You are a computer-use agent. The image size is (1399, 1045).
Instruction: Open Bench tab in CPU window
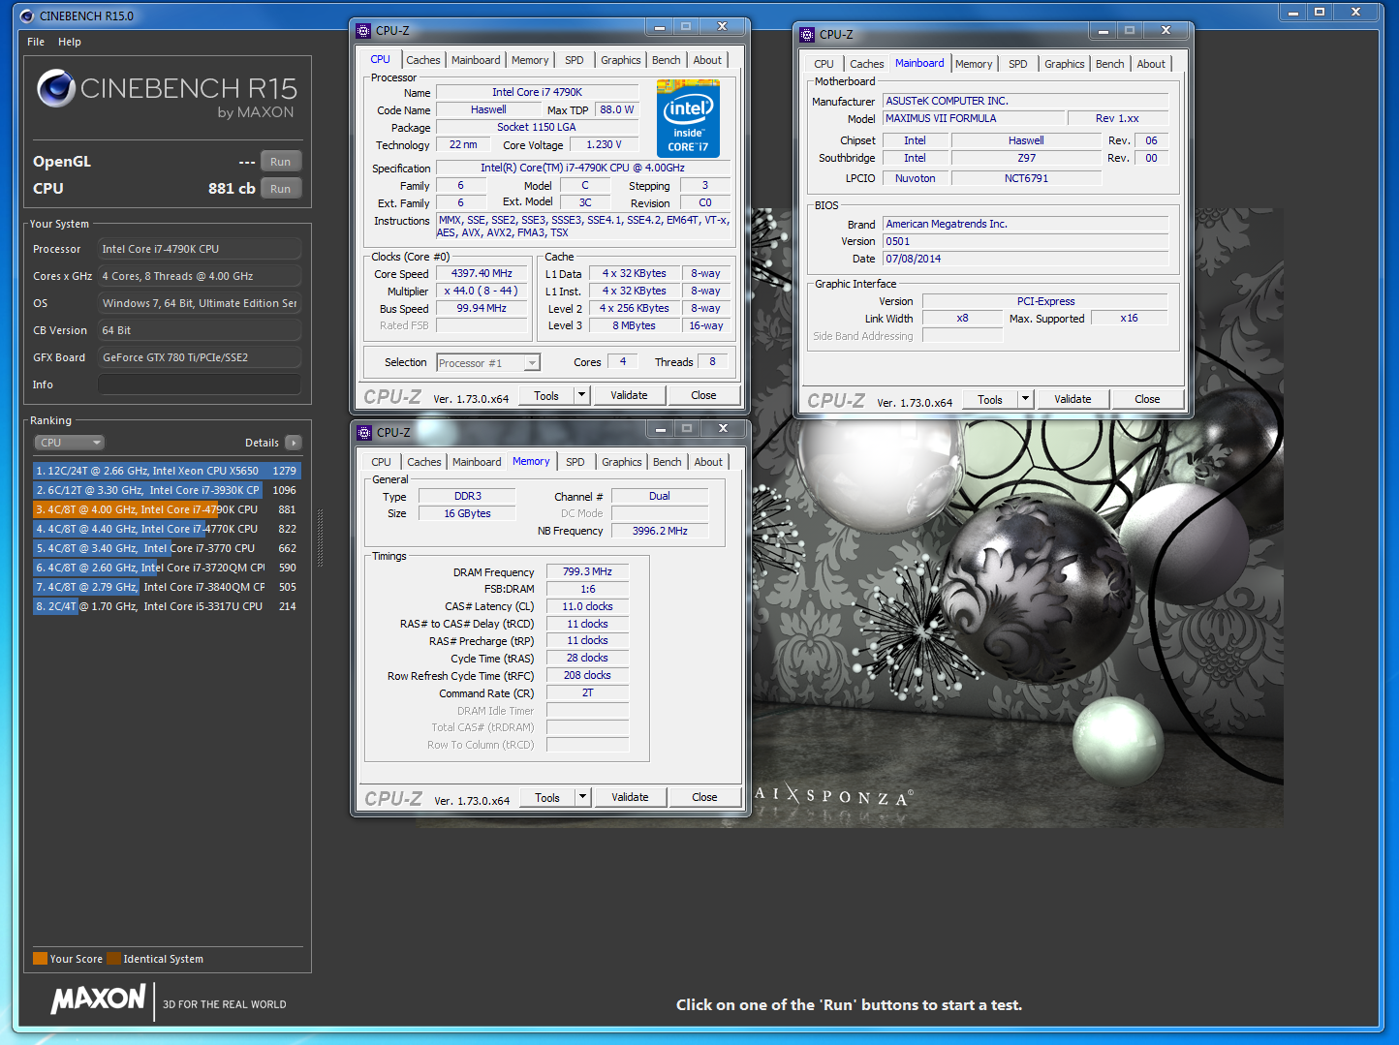point(667,60)
